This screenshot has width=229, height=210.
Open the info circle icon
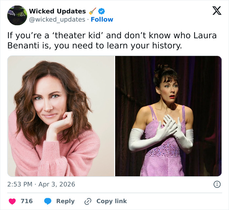217,184
